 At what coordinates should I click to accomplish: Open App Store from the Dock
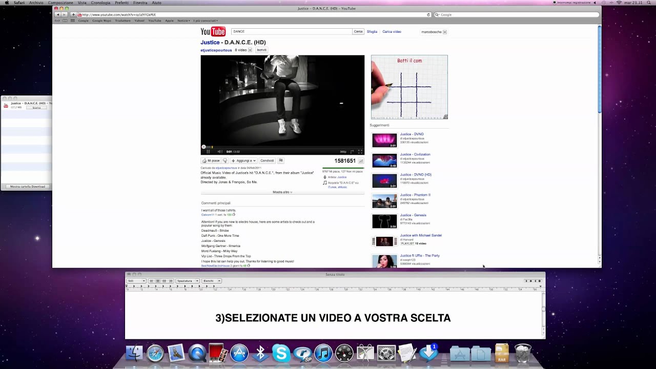click(239, 353)
